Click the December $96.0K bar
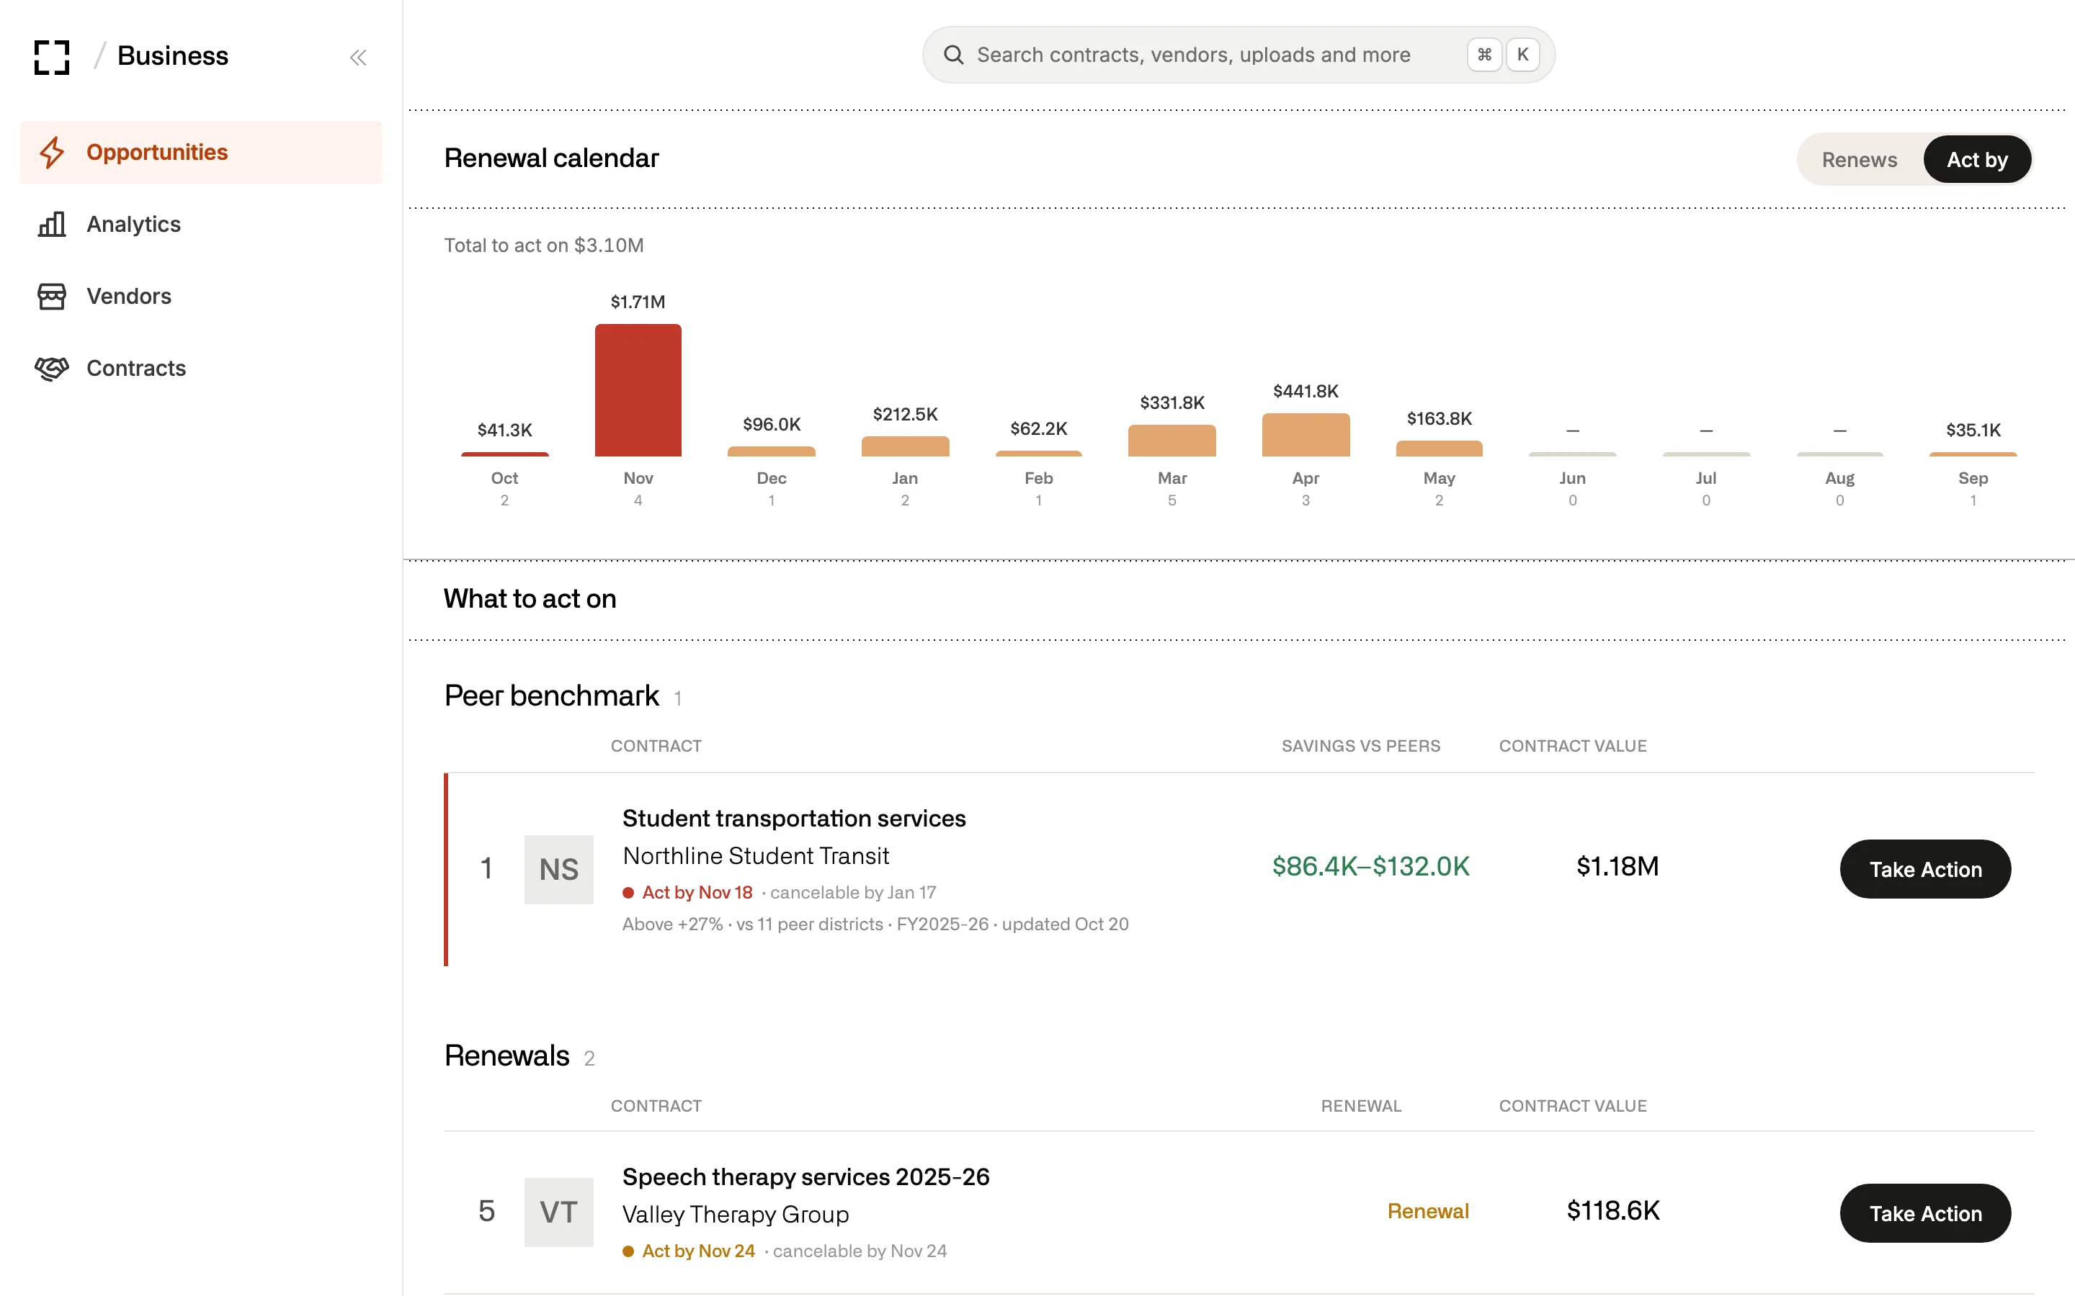This screenshot has width=2075, height=1296. [x=771, y=451]
